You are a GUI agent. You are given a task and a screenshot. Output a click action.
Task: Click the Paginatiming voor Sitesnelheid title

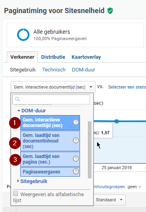54,11
